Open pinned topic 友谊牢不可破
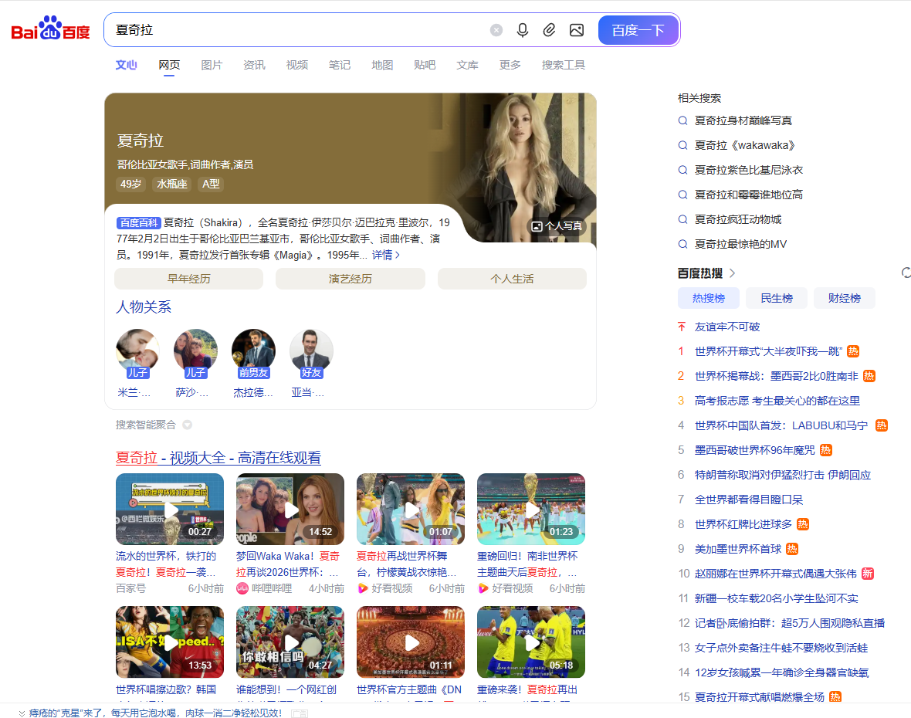This screenshot has width=911, height=718. (x=726, y=327)
